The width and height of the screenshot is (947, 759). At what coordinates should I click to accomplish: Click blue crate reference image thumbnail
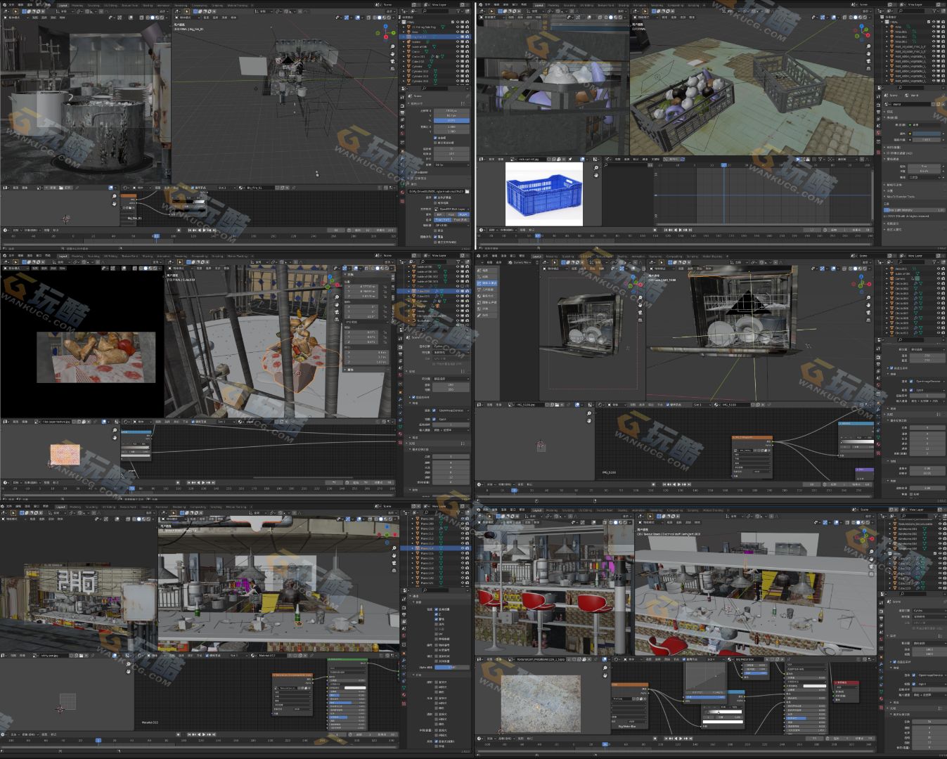(543, 194)
